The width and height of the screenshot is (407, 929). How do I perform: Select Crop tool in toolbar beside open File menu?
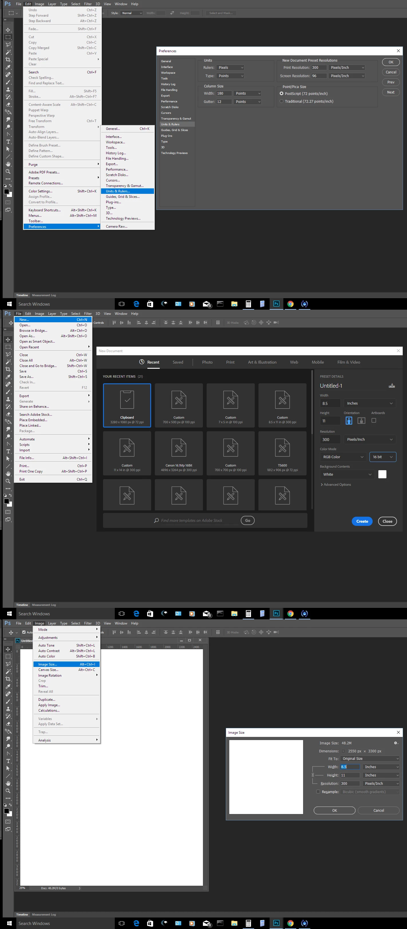[x=8, y=369]
